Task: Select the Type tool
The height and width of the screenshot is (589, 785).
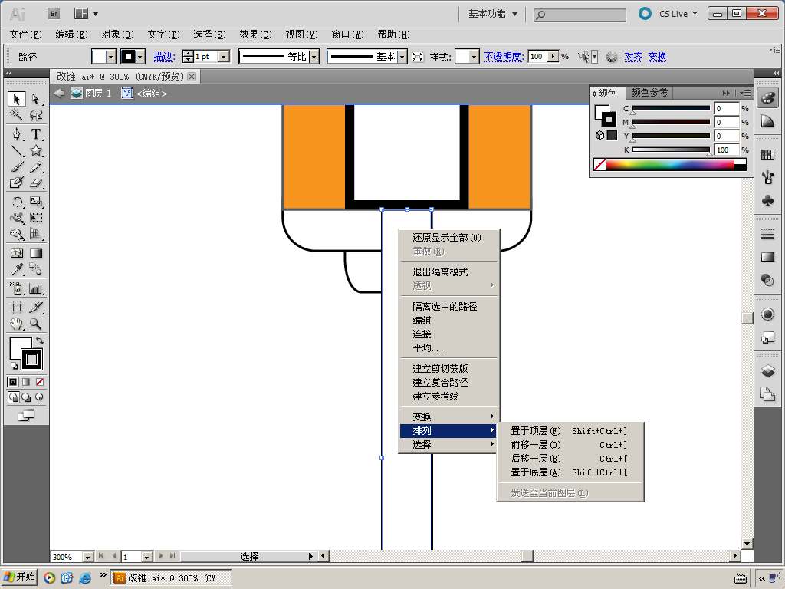Action: click(36, 134)
